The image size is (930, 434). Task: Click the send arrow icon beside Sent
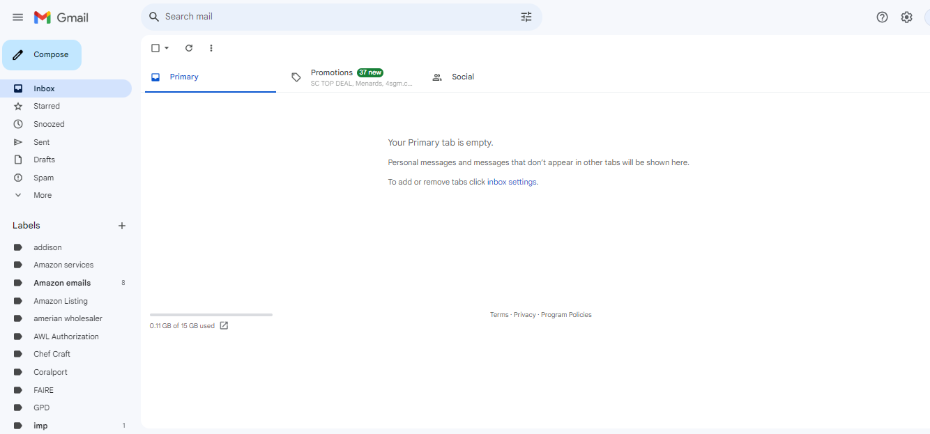coord(18,142)
